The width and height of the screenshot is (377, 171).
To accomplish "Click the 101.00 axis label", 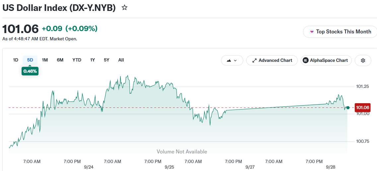I will tap(362, 114).
